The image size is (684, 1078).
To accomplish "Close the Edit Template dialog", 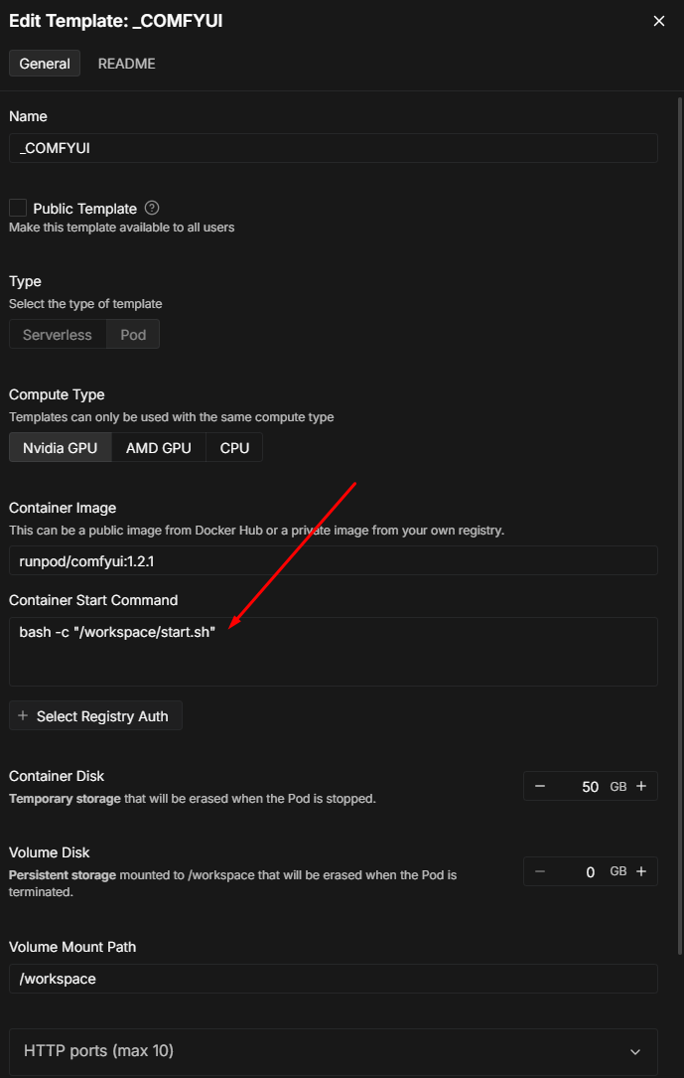I will pyautogui.click(x=658, y=20).
